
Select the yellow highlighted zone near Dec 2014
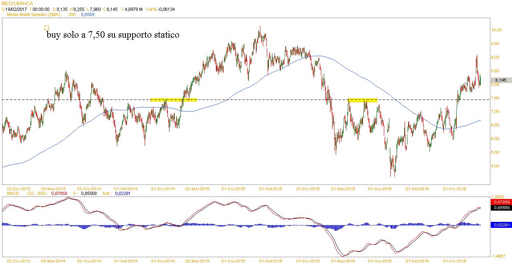[x=173, y=99]
